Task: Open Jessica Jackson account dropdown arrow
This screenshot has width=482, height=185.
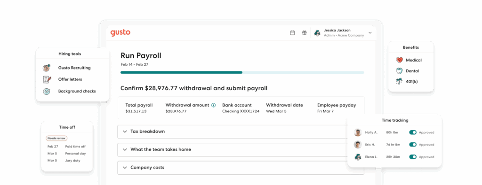Action: coord(370,33)
